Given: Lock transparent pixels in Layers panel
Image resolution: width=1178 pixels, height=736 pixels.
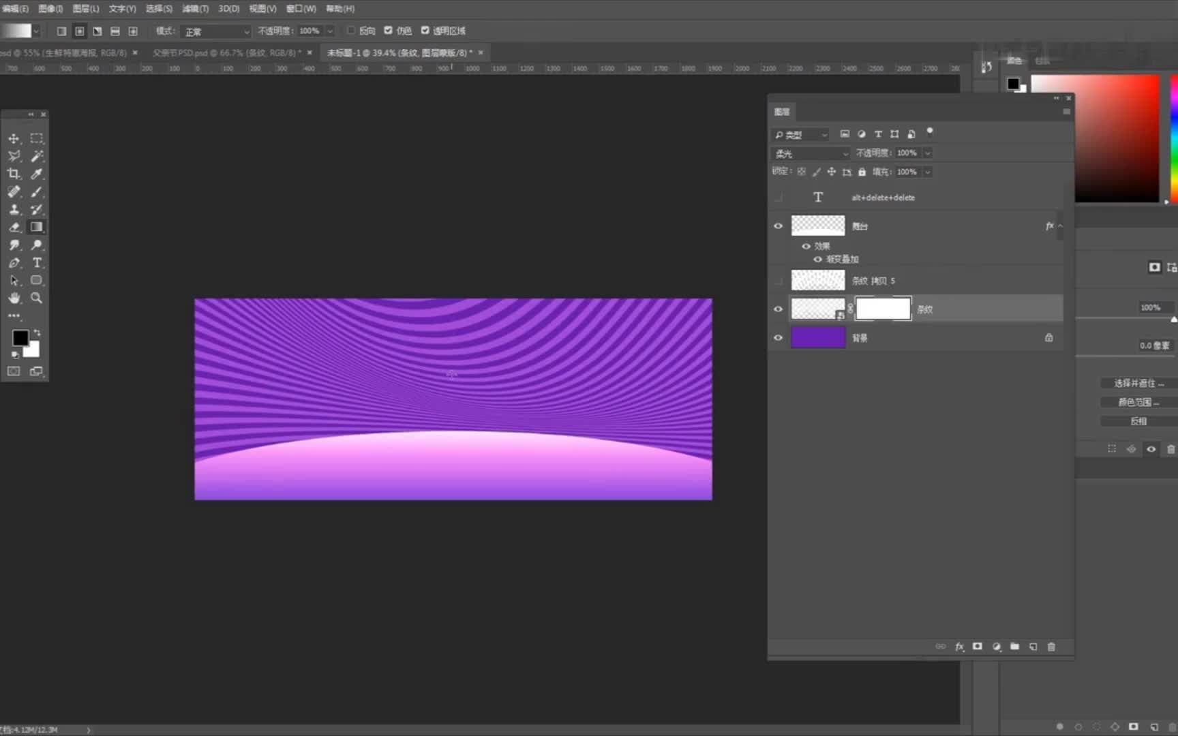Looking at the screenshot, I should [x=802, y=172].
